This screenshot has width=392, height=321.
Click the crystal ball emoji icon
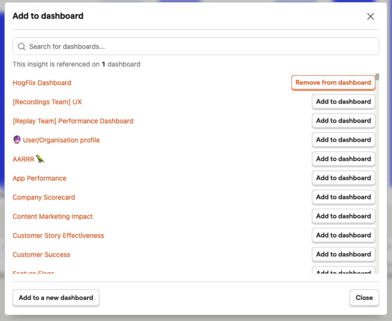tap(17, 140)
